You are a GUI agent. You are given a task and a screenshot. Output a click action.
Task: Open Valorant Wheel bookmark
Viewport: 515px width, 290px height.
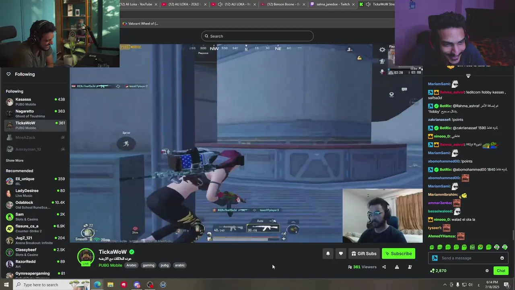[140, 23]
